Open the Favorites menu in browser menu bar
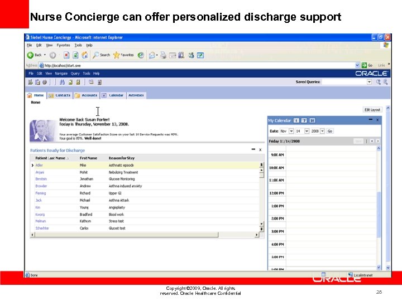 [63, 45]
